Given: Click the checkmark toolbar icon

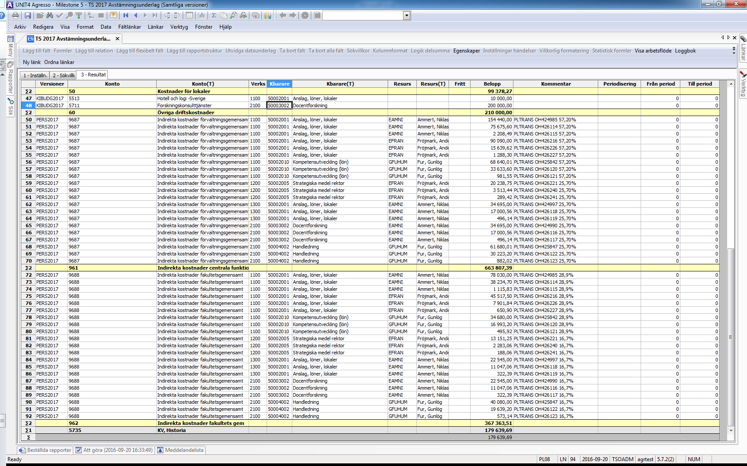Looking at the screenshot, I should click(59, 15).
